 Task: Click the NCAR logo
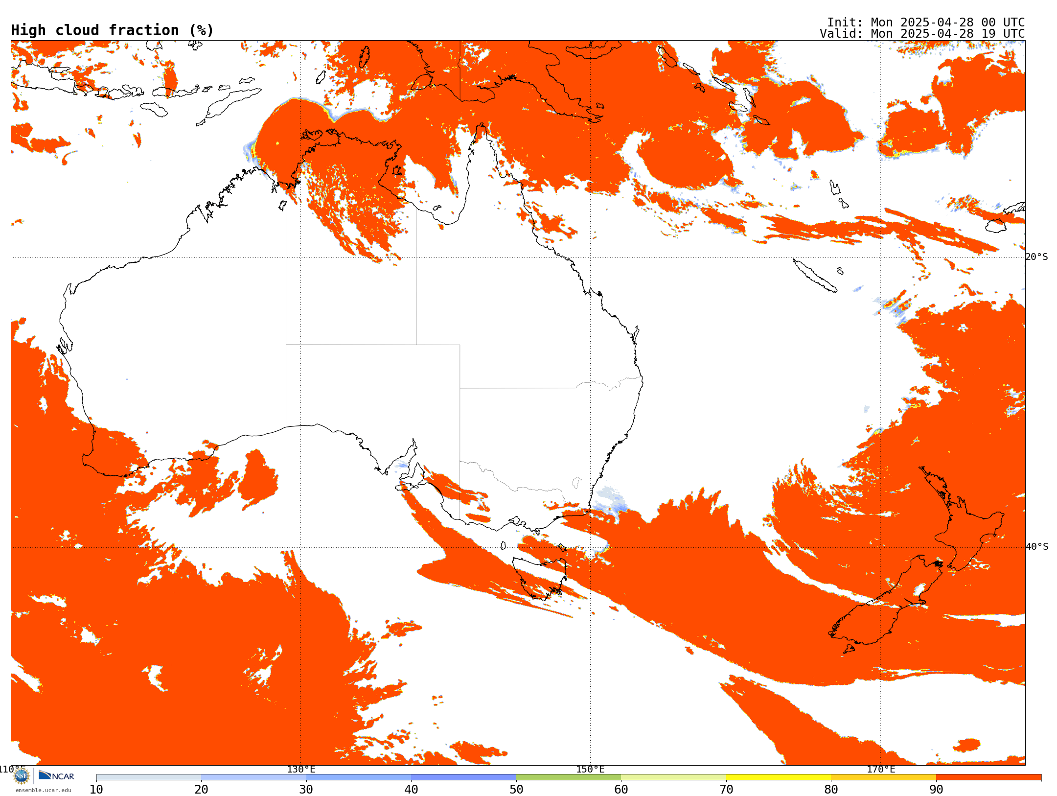point(56,776)
